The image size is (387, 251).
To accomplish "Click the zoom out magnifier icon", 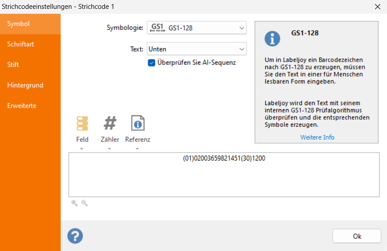I will click(84, 203).
